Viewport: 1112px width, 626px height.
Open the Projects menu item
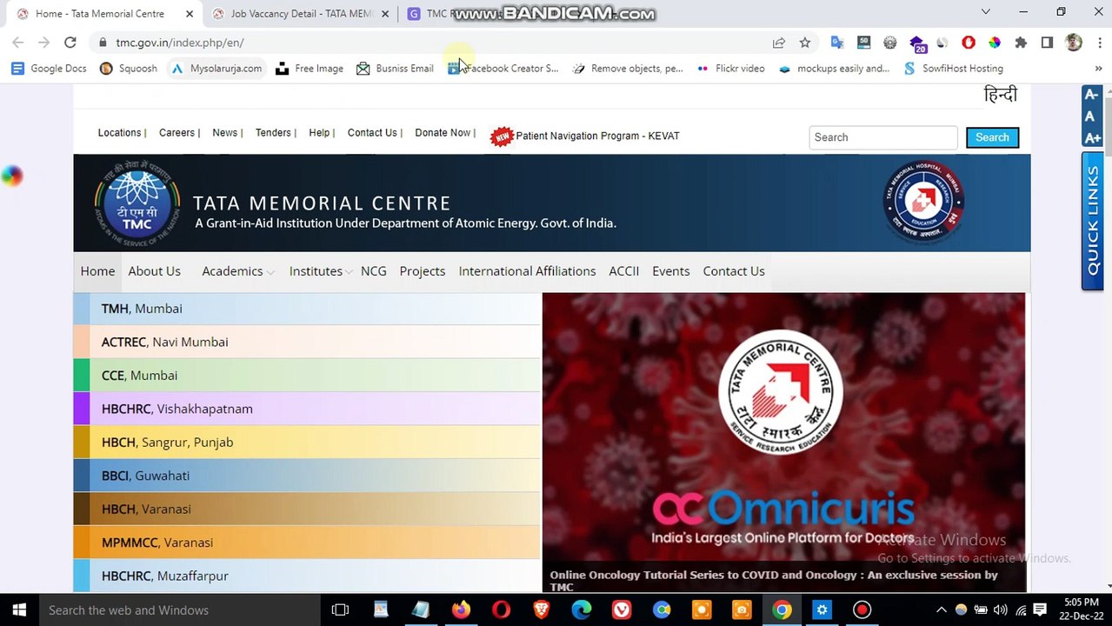(x=423, y=271)
